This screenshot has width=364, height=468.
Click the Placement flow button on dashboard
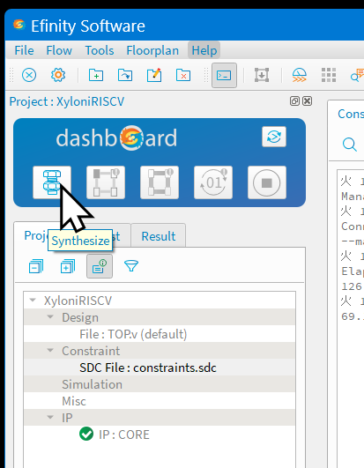coord(106,182)
